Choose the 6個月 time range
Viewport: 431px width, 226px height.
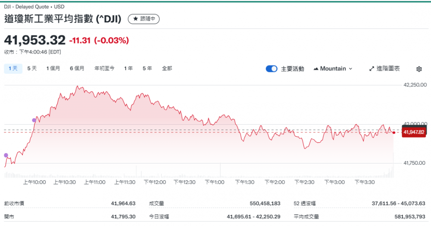(77, 68)
